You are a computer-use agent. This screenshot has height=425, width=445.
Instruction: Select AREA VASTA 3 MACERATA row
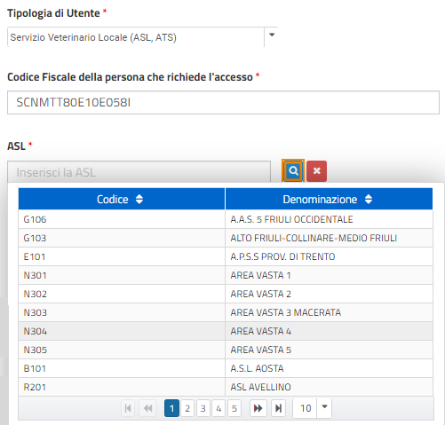226,312
